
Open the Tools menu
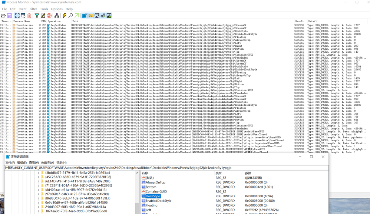coord(44,9)
